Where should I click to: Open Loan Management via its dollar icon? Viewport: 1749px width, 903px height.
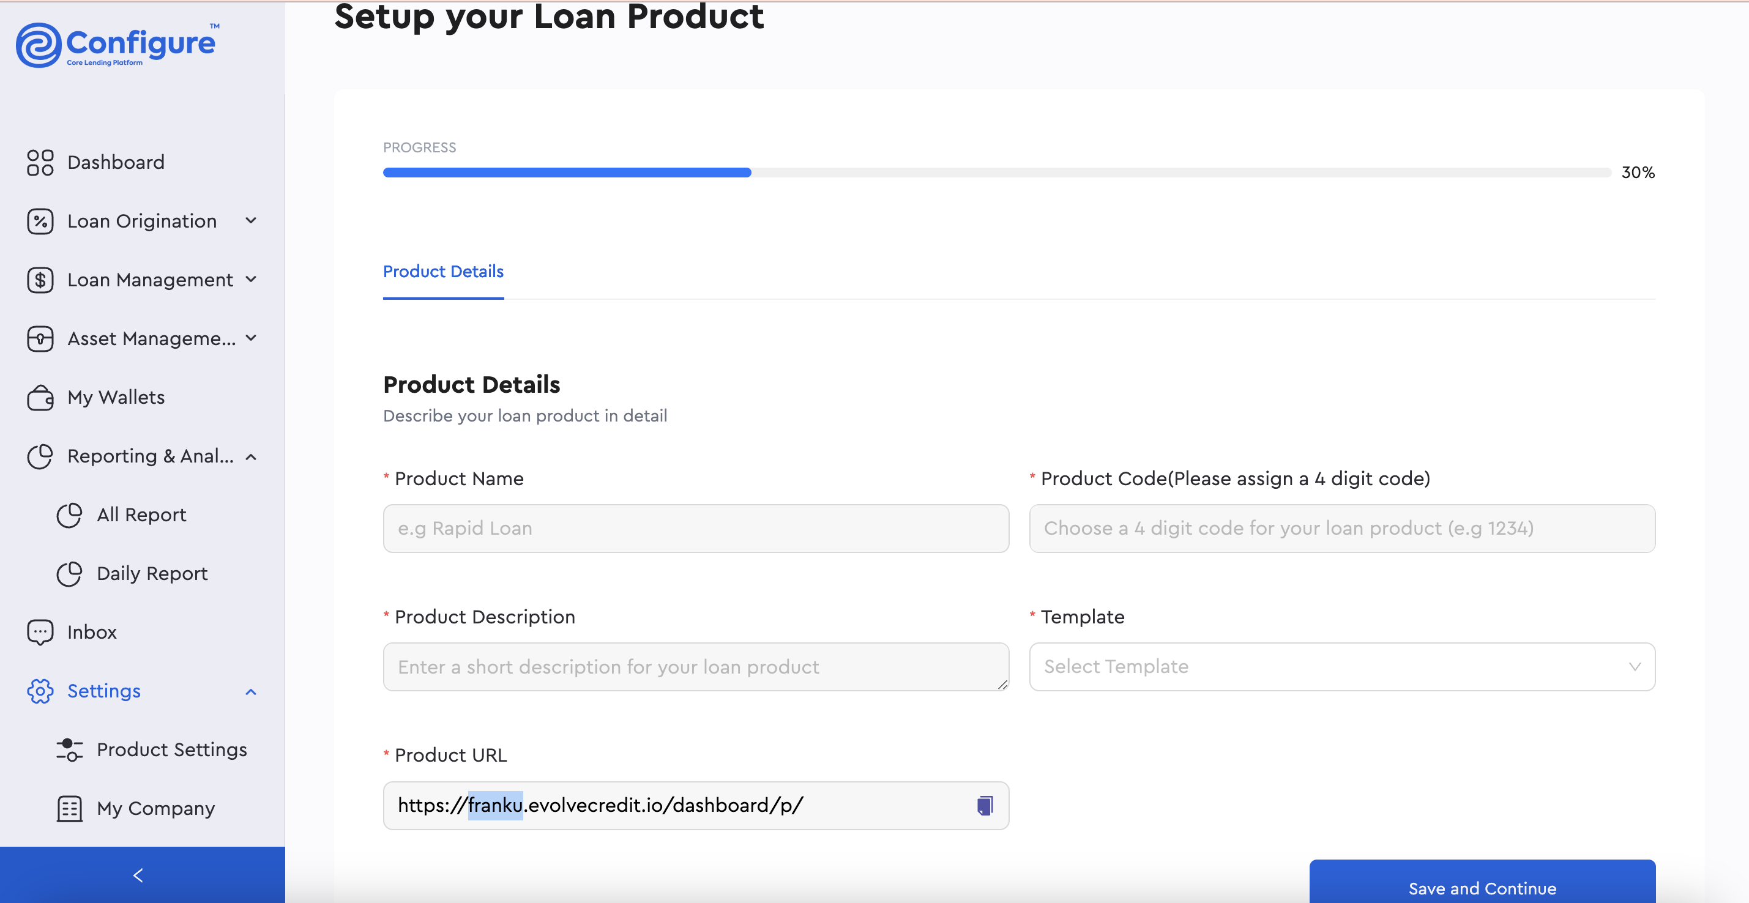40,279
